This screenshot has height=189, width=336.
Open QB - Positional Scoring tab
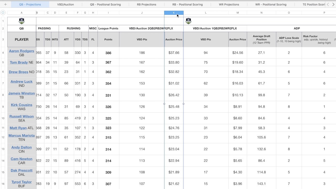[x=105, y=4]
